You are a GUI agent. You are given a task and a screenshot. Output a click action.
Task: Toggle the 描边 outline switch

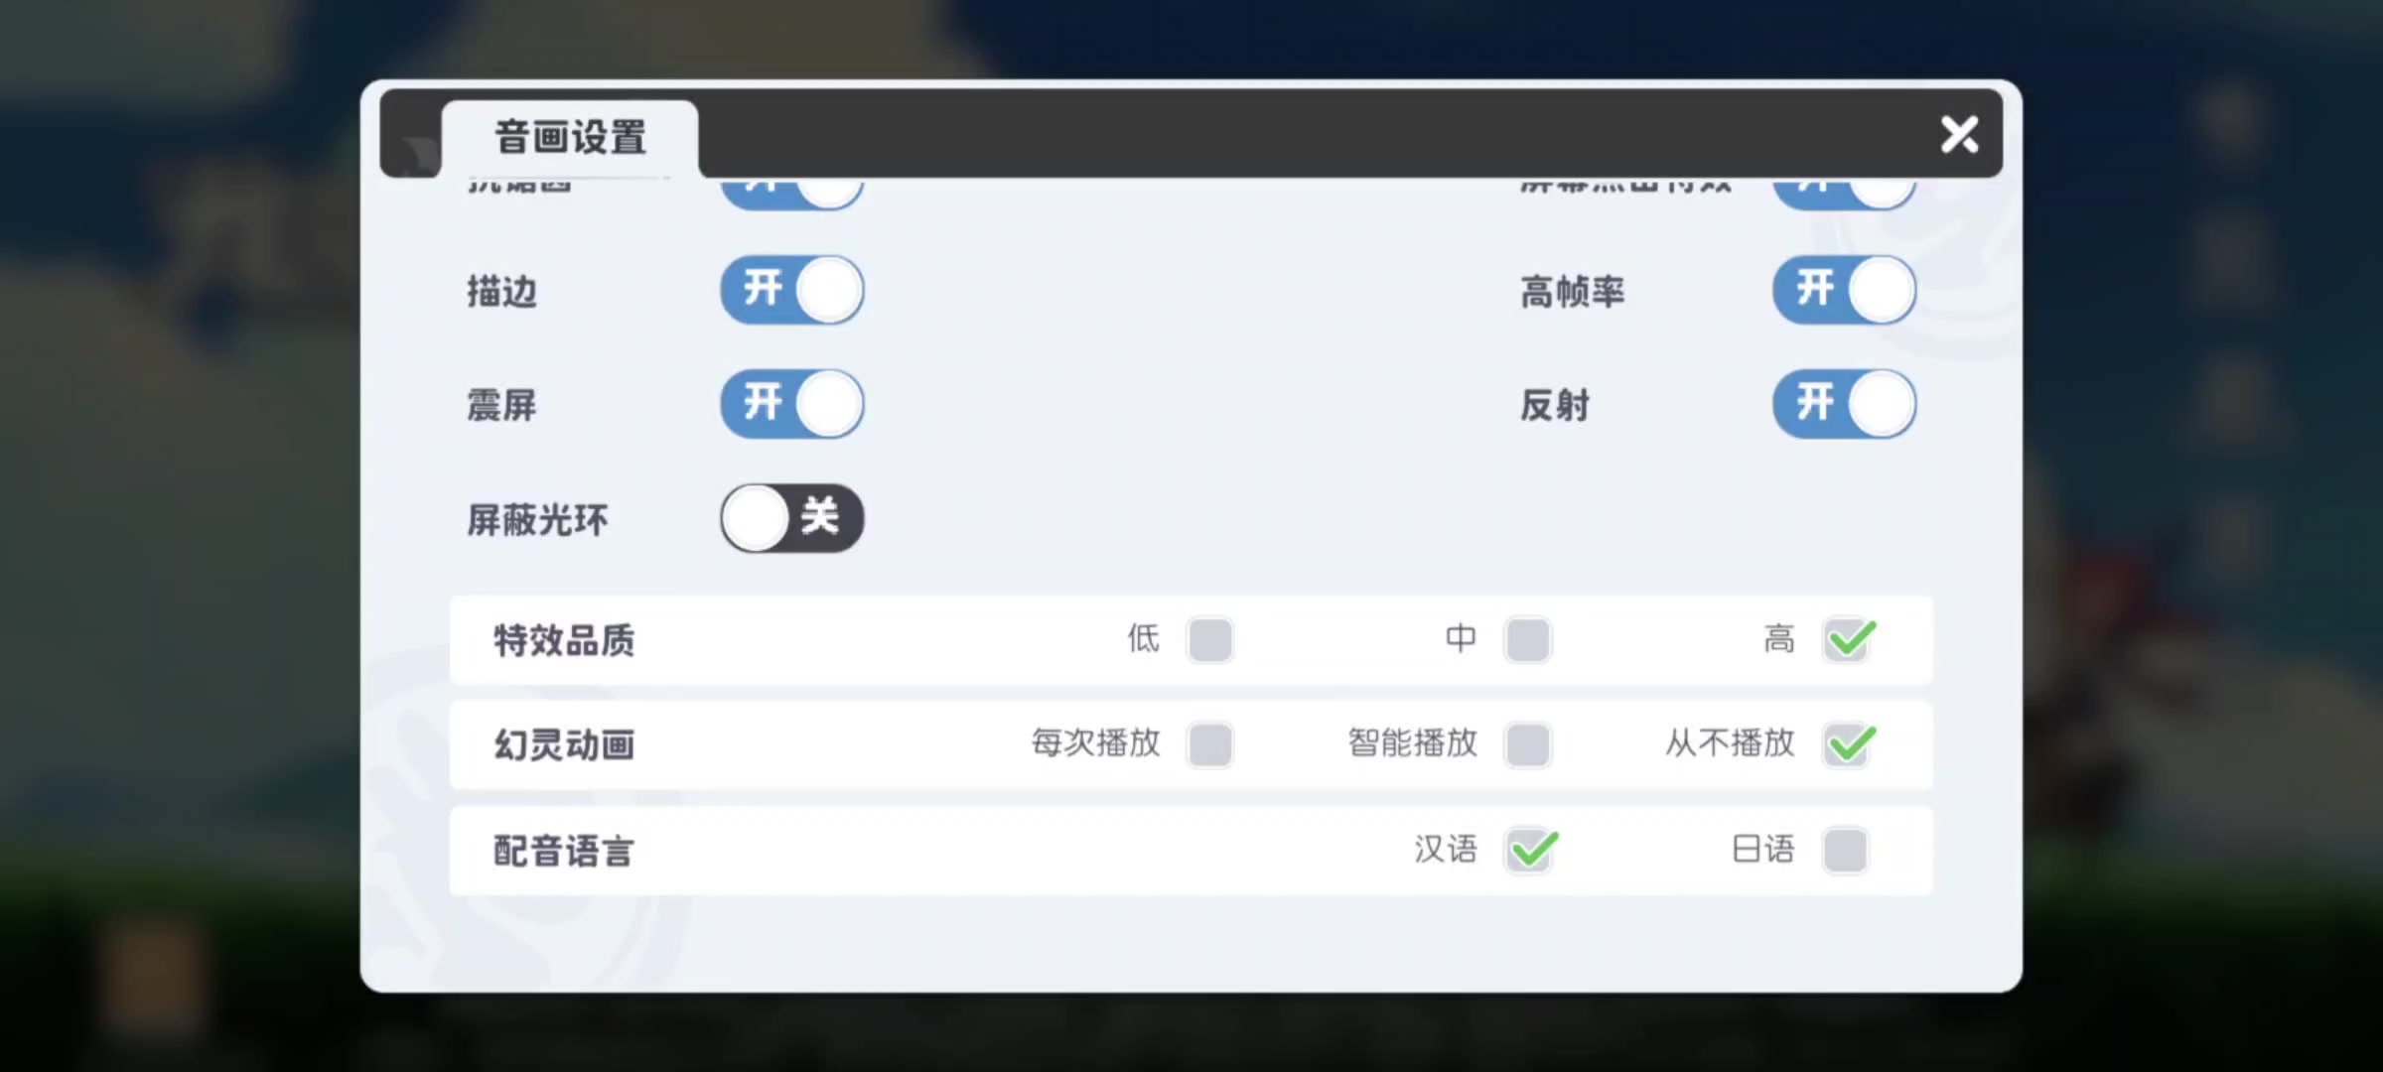pyautogui.click(x=792, y=290)
